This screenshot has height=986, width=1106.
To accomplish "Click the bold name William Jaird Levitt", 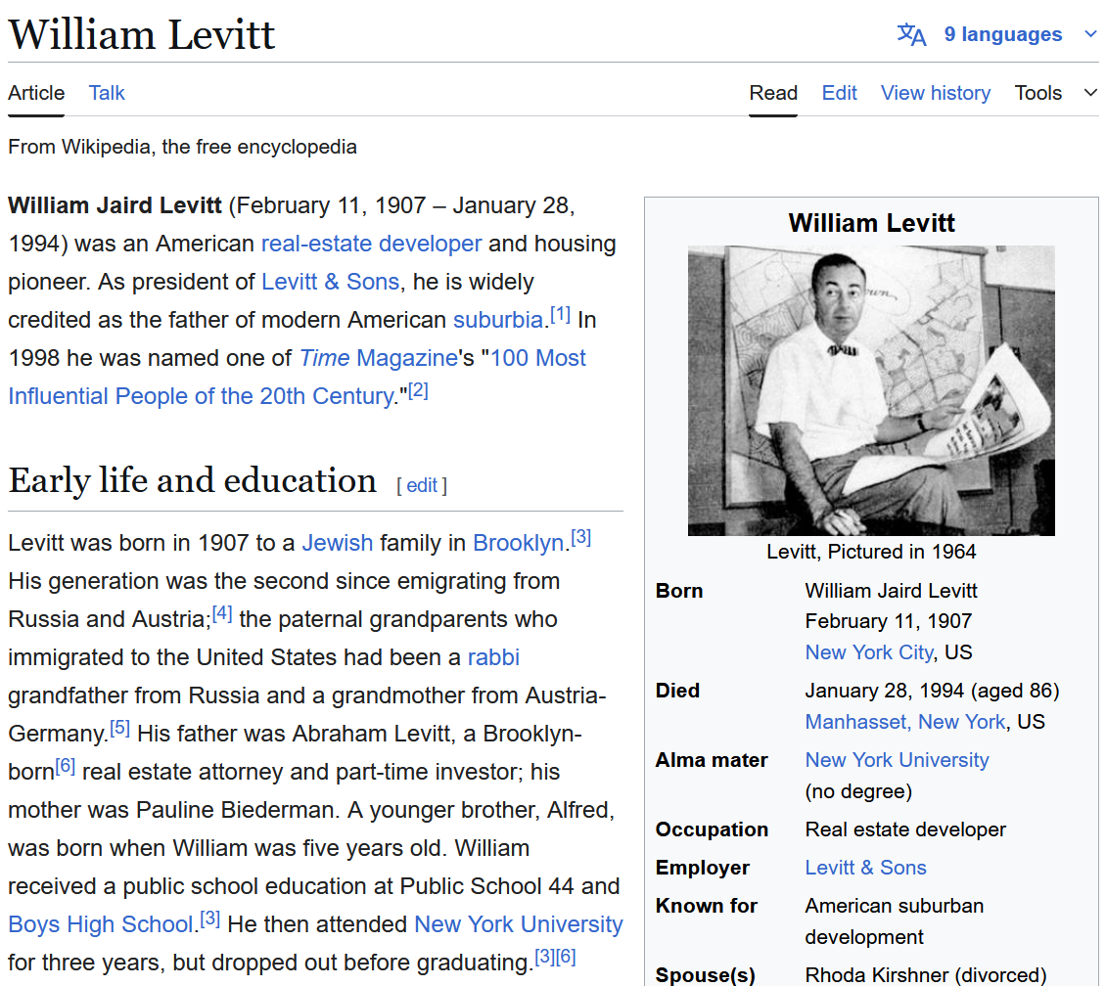I will pyautogui.click(x=115, y=205).
